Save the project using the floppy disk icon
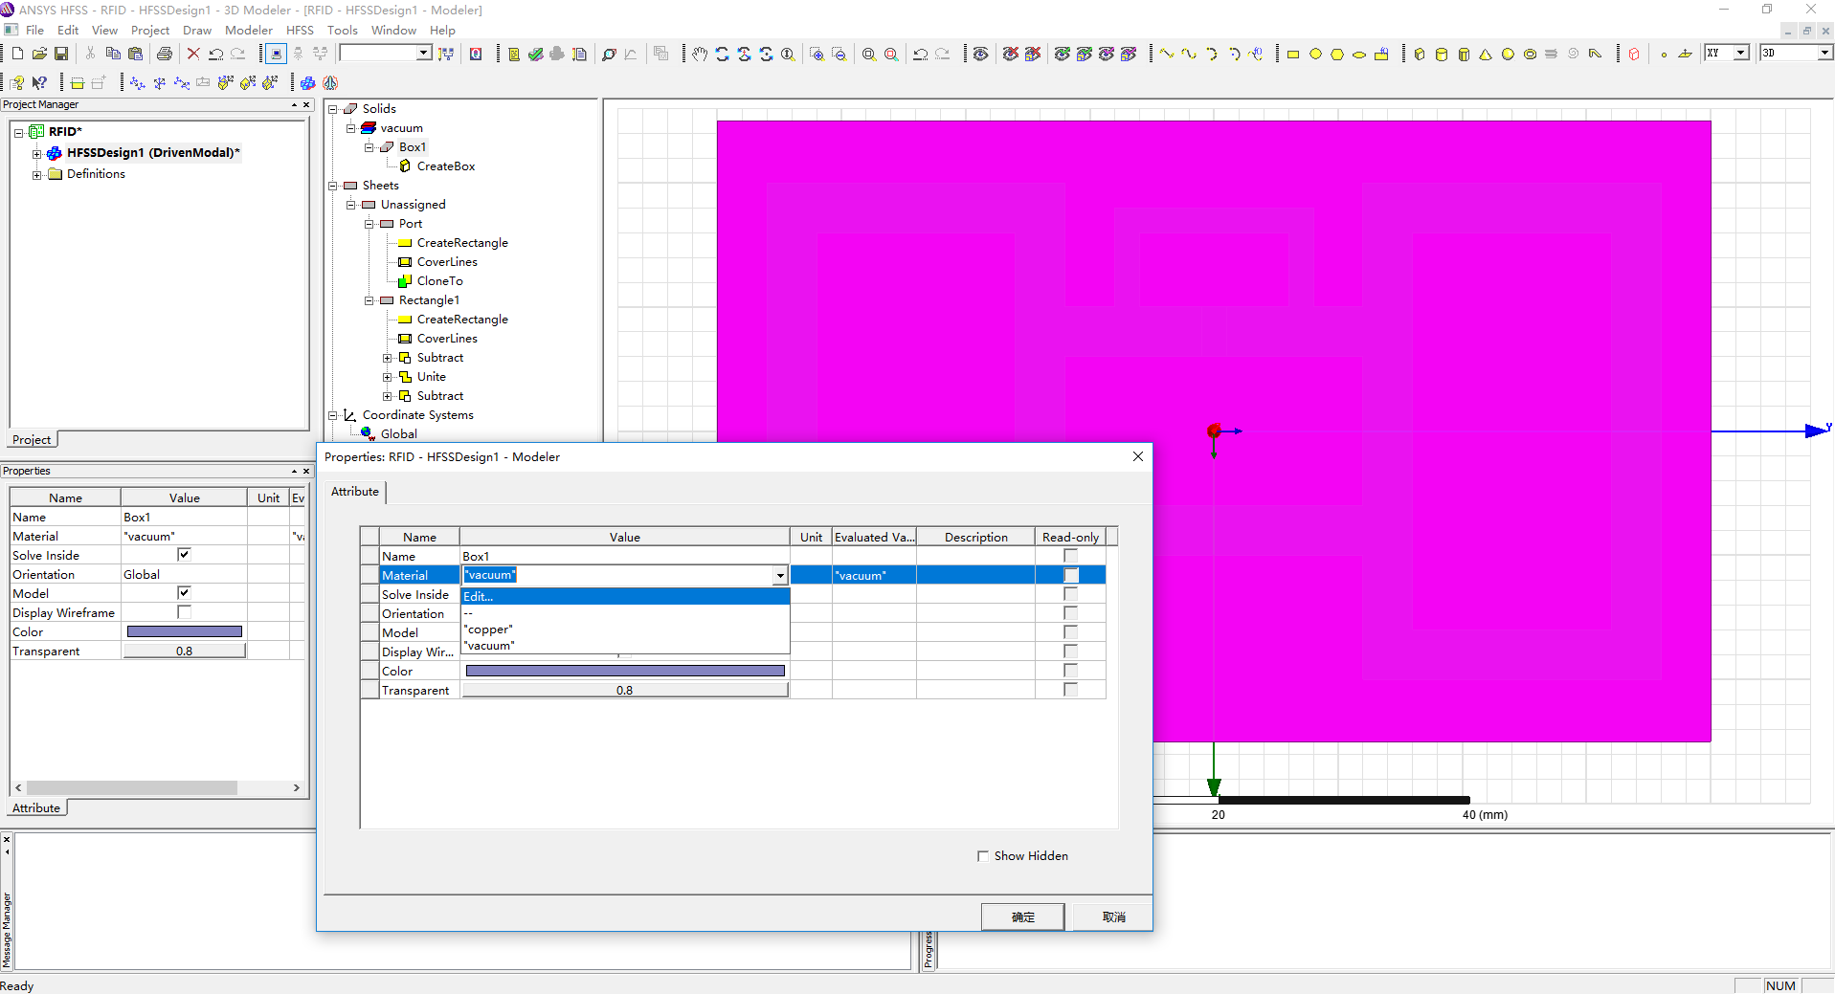The width and height of the screenshot is (1835, 994). click(61, 54)
